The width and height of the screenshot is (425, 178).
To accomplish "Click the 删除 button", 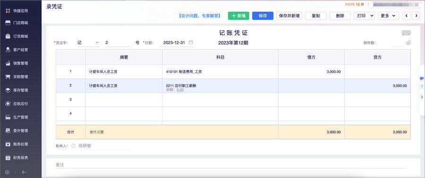I will 340,15.
